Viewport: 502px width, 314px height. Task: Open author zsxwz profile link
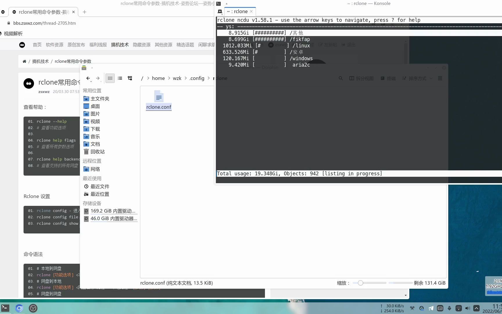click(x=44, y=92)
